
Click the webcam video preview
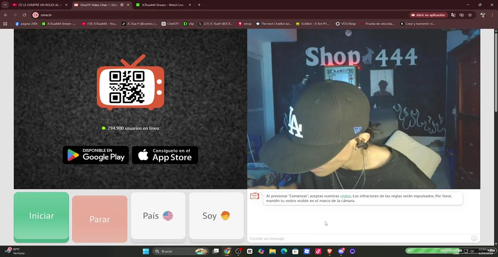(x=363, y=109)
